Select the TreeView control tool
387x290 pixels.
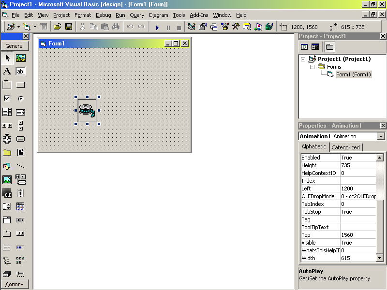click(x=7, y=261)
